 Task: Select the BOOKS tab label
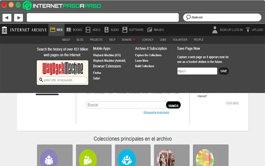pyautogui.click(x=78, y=30)
